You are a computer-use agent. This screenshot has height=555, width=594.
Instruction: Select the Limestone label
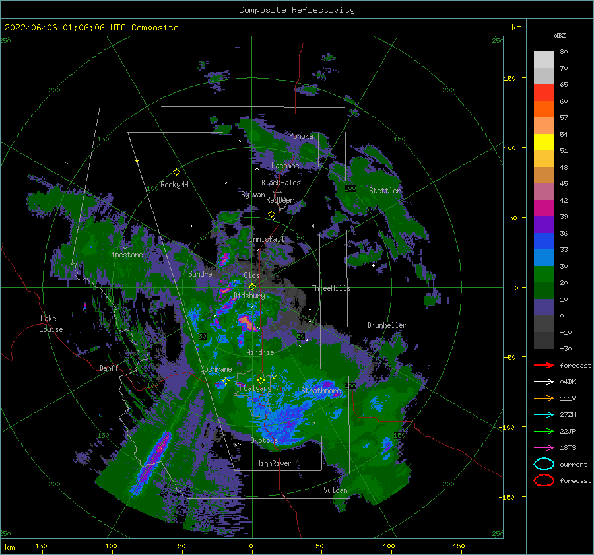[x=125, y=255]
